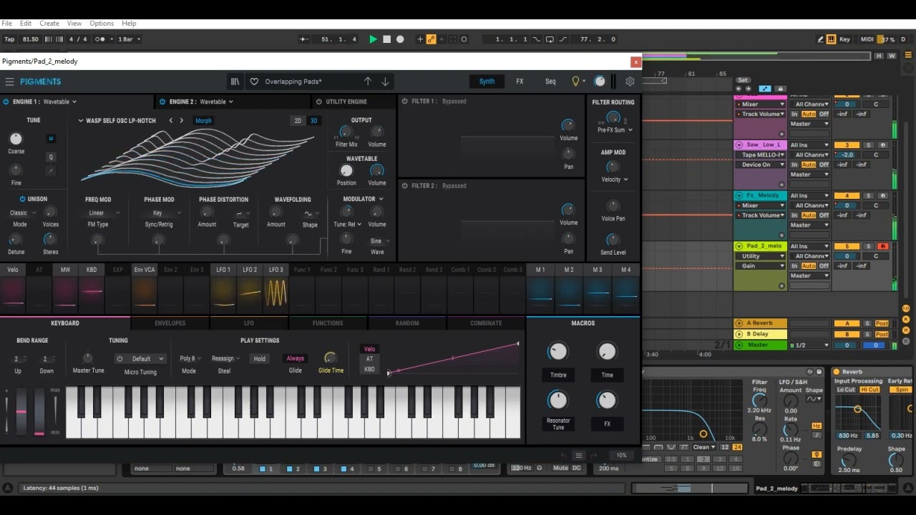Open the Pre-FX Sum filter routing dropdown

pos(615,130)
